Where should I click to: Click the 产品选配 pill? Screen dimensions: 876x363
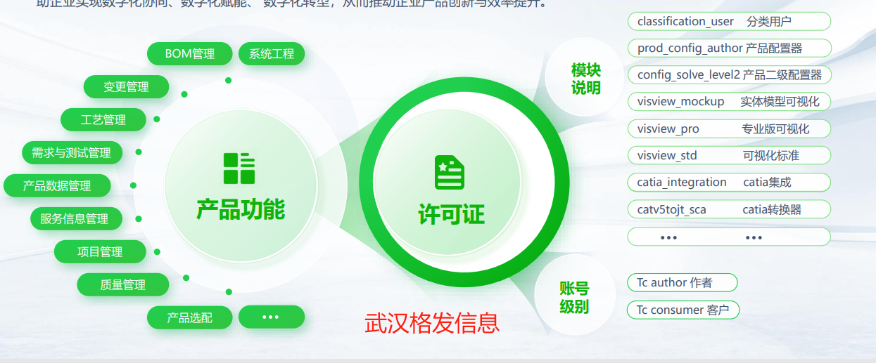coord(190,317)
